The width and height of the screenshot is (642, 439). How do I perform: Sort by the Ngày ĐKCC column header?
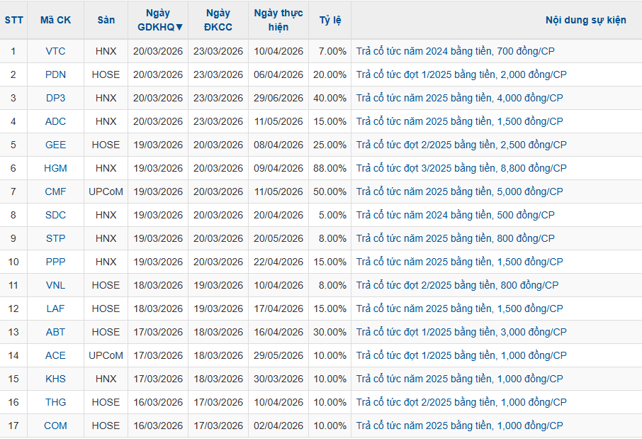[218, 20]
